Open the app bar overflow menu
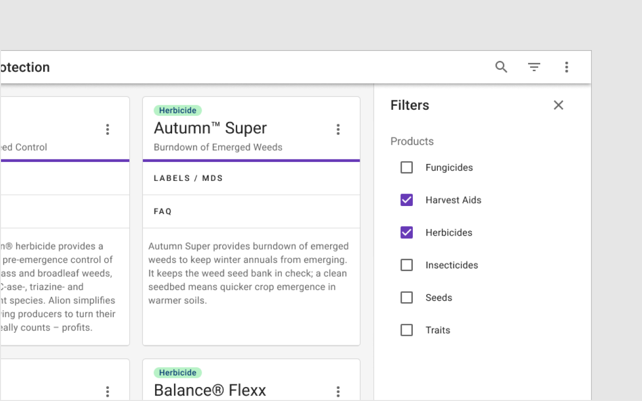The image size is (642, 401). click(x=566, y=67)
